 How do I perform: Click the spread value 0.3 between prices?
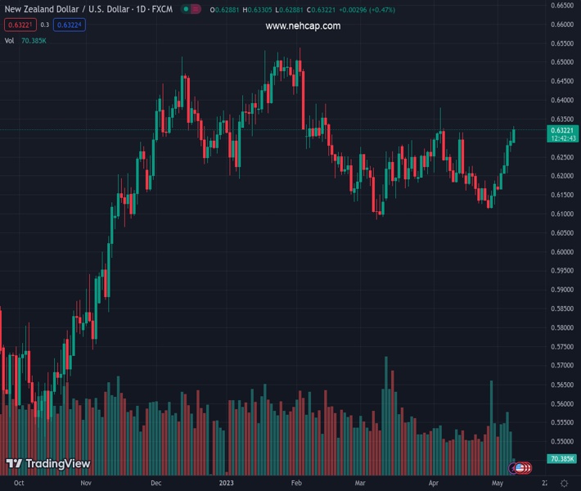(x=45, y=25)
